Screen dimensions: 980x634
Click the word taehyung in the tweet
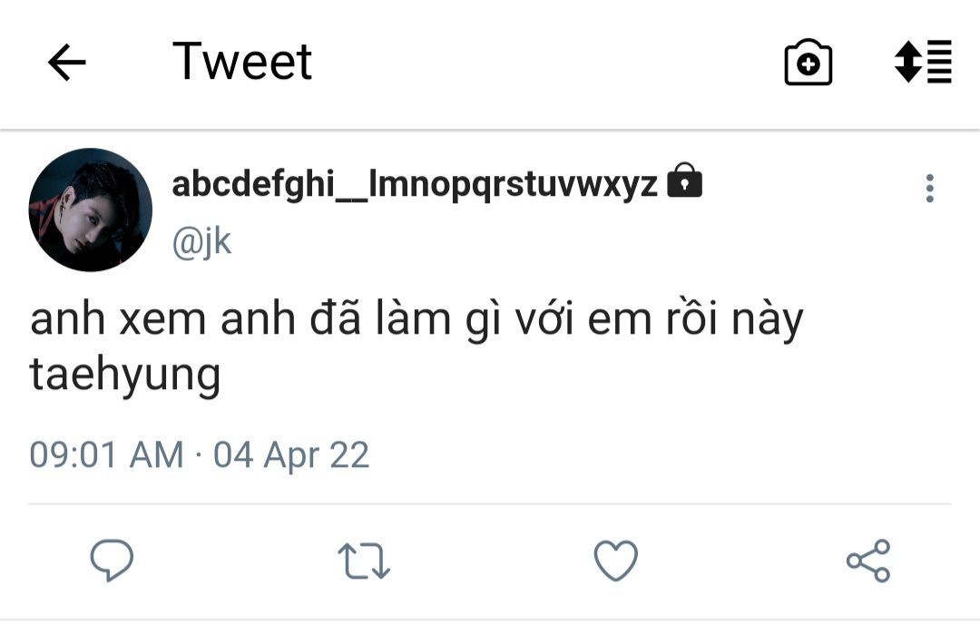125,375
